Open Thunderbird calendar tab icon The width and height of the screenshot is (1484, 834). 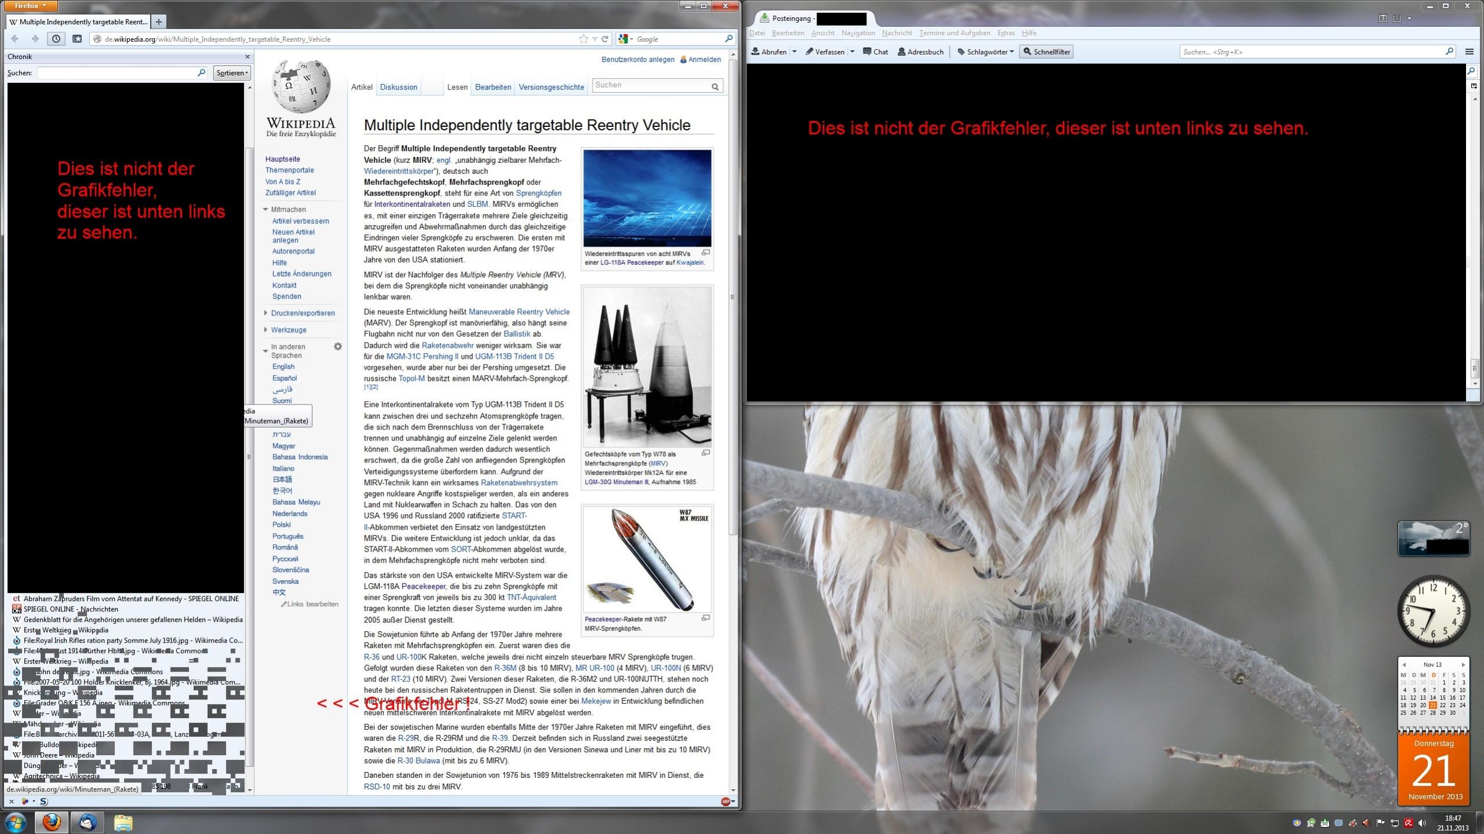[x=1383, y=19]
